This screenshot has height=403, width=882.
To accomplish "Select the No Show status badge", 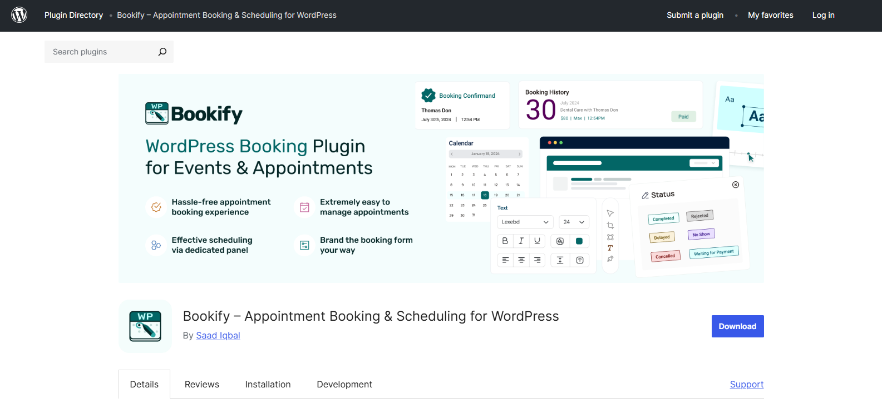I will coord(701,234).
